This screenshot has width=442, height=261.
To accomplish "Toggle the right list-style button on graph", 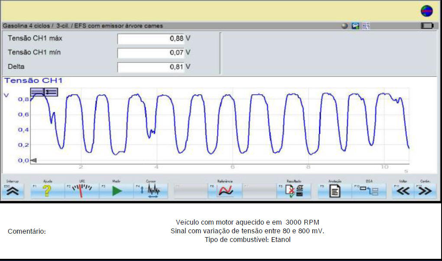I will pyautogui.click(x=51, y=92).
